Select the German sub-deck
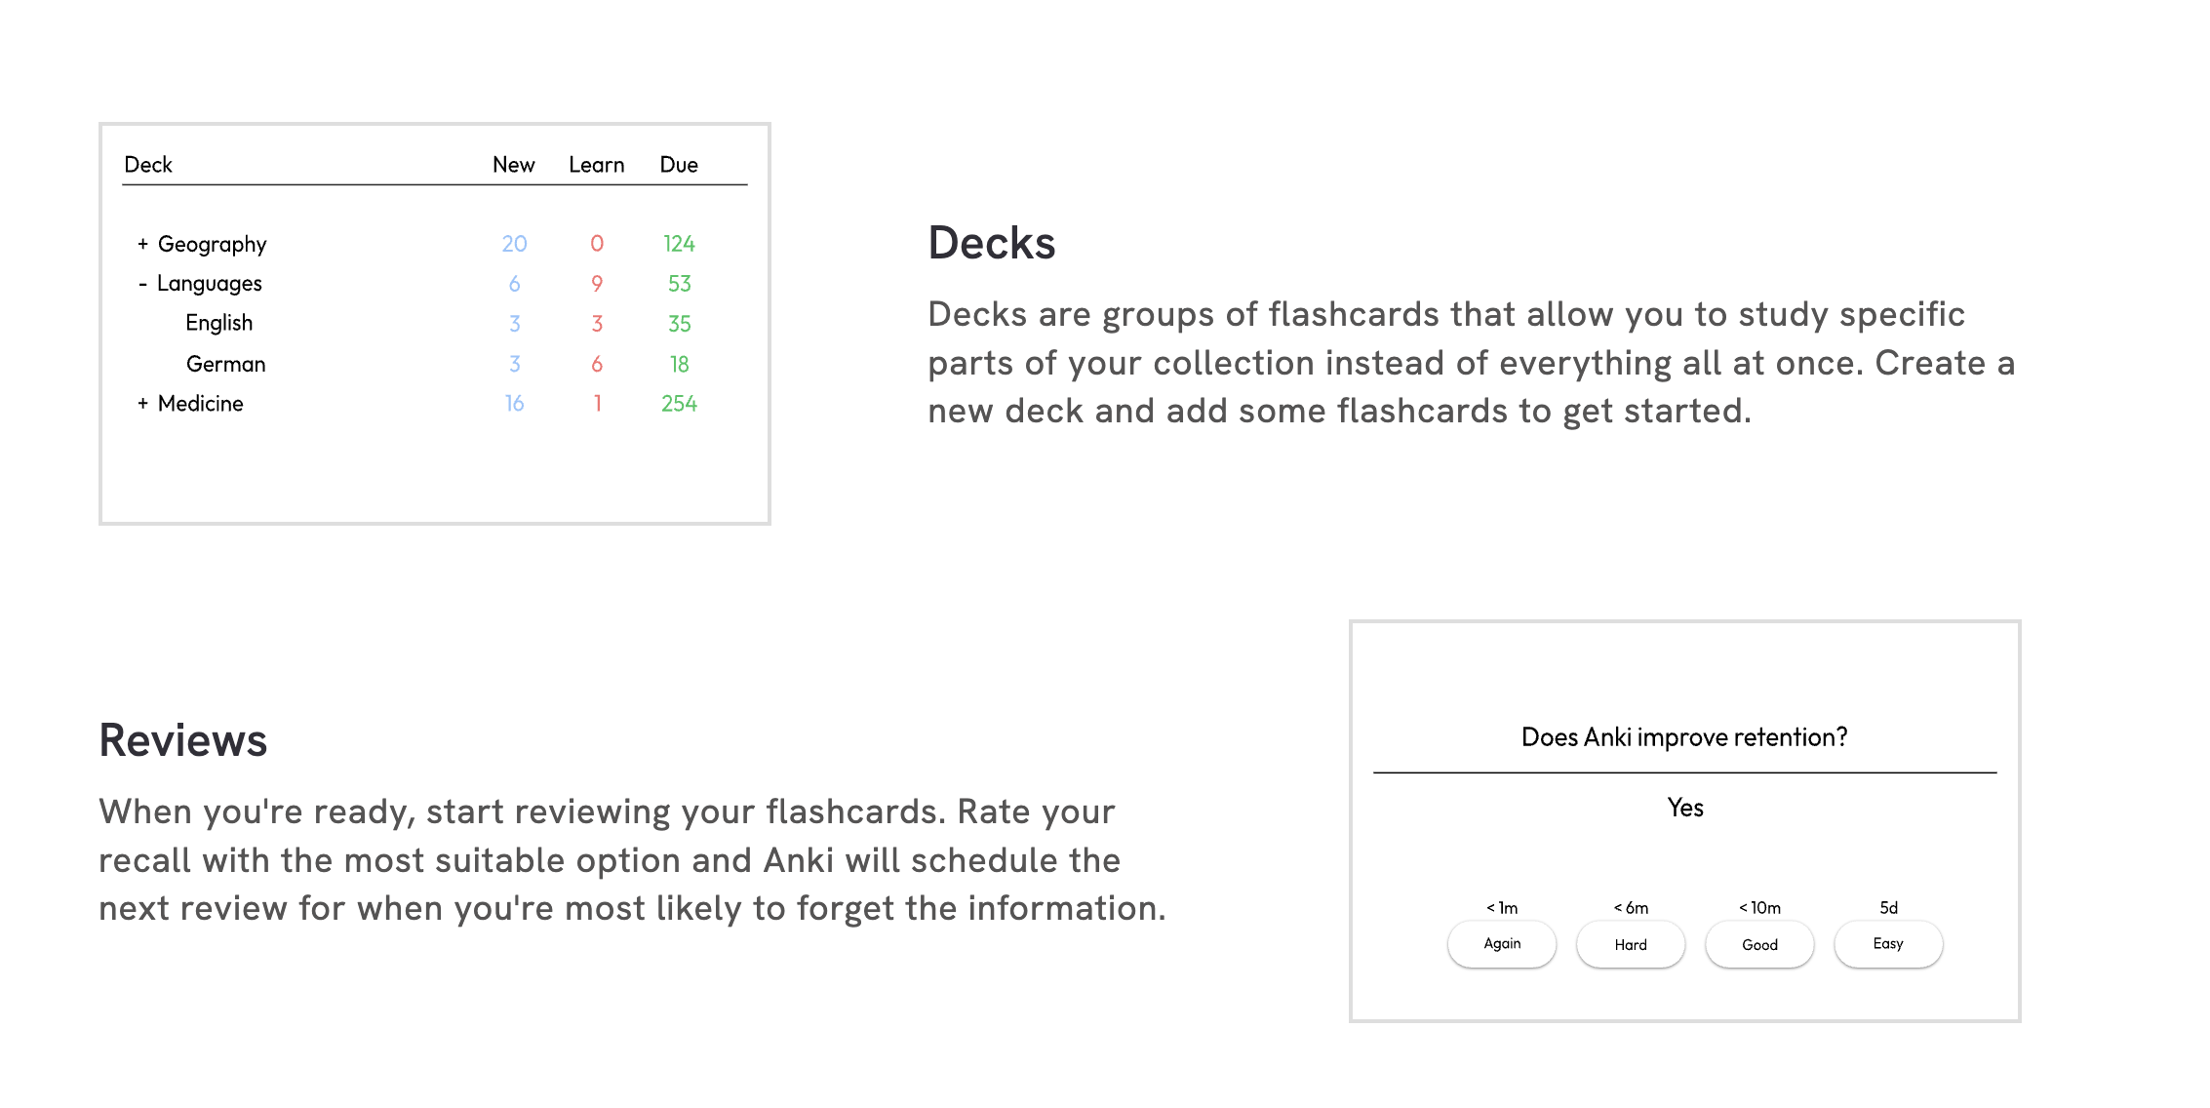Image resolution: width=2210 pixels, height=1108 pixels. (x=225, y=364)
